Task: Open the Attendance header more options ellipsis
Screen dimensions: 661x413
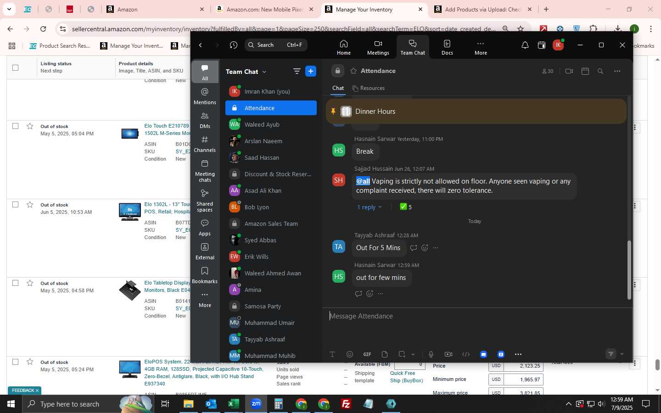Action: click(617, 71)
